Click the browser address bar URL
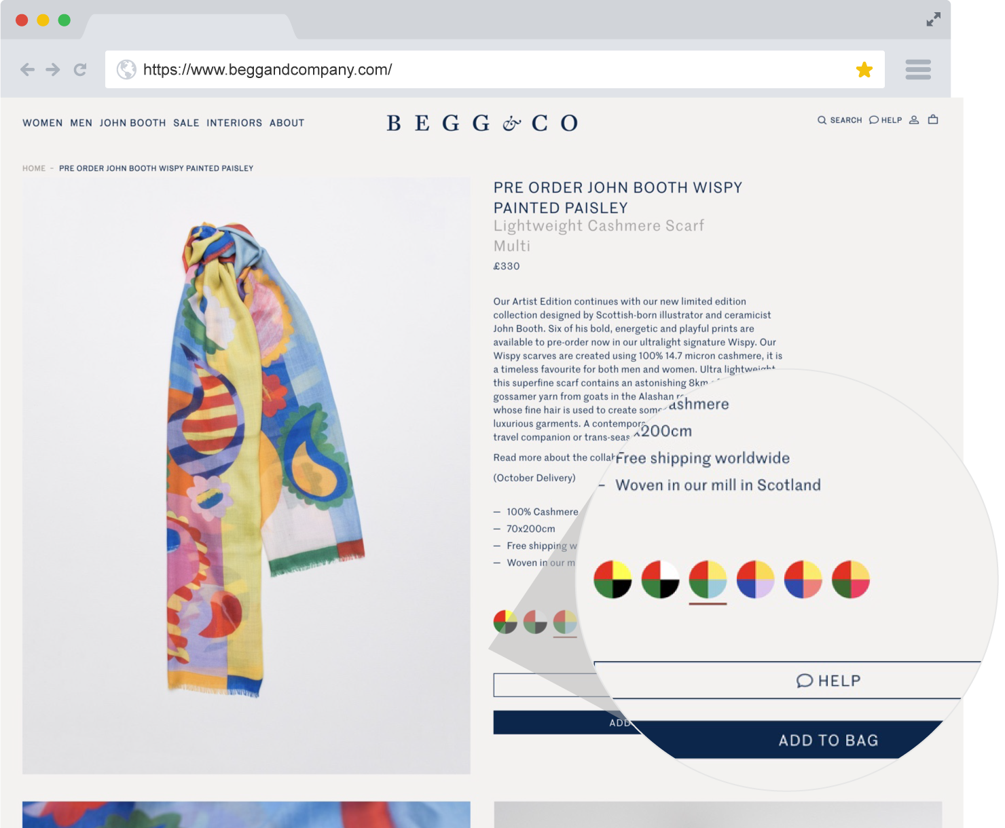The width and height of the screenshot is (1005, 828). tap(268, 69)
